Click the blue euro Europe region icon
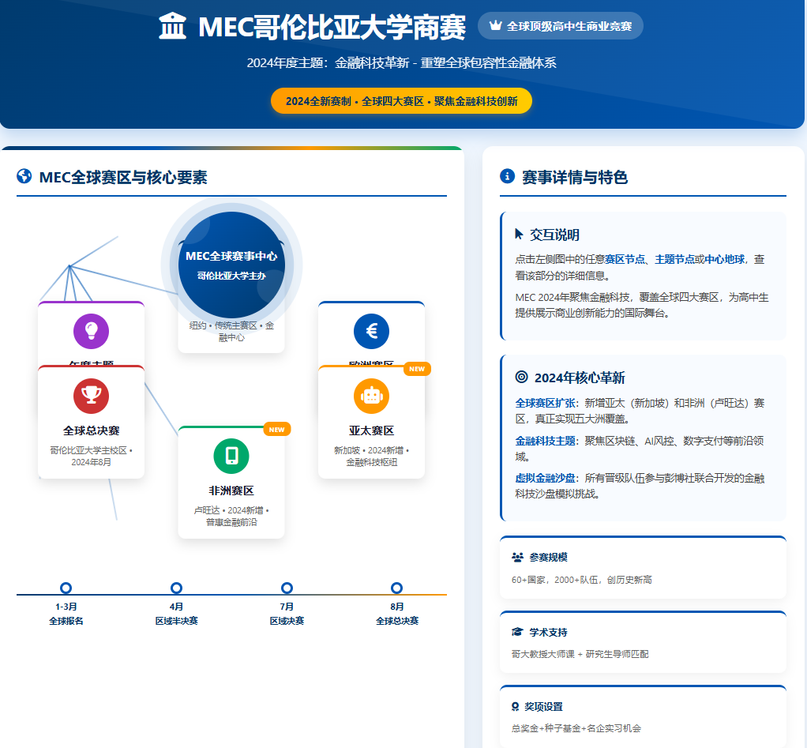807x748 pixels. (x=371, y=331)
